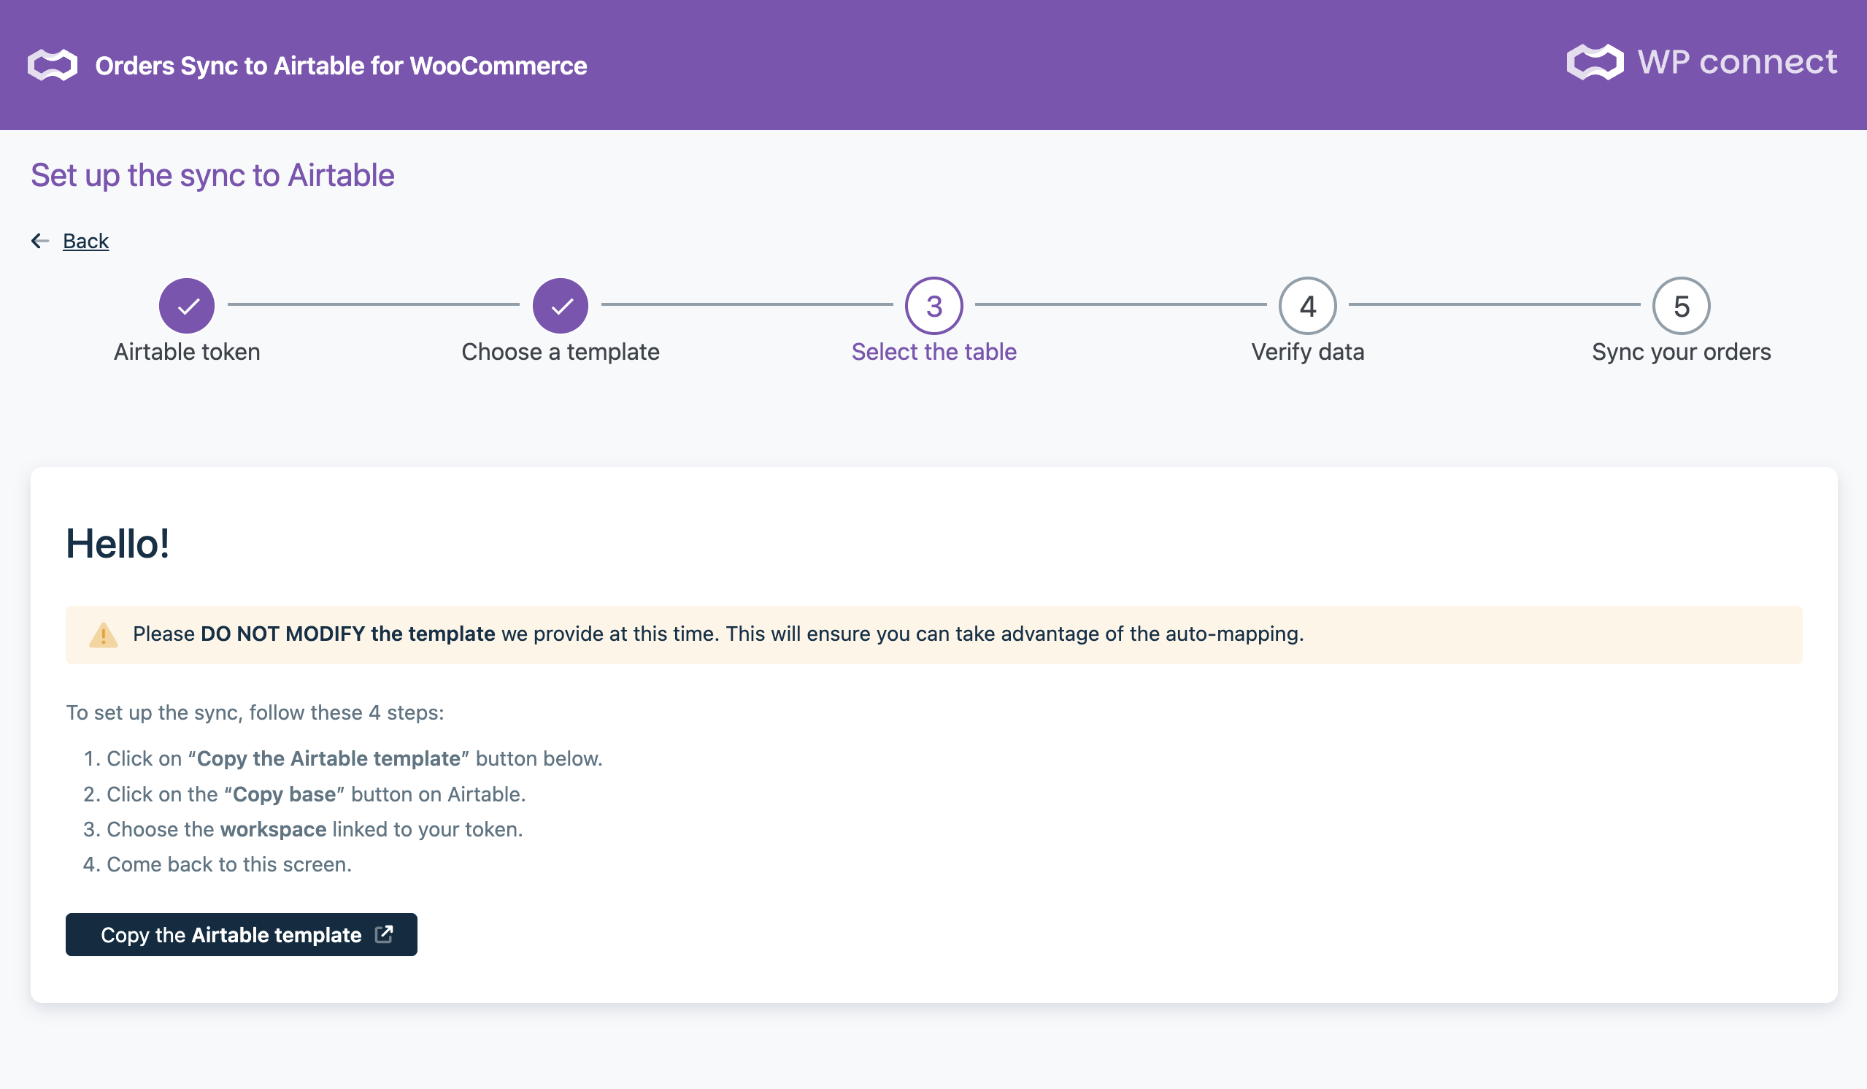Screen dimensions: 1867x1089
Task: Click the Airtable token step label
Action: 187,352
